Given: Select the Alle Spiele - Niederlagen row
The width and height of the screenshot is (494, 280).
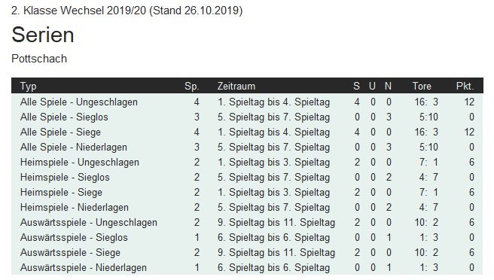Looking at the screenshot, I should 247,147.
